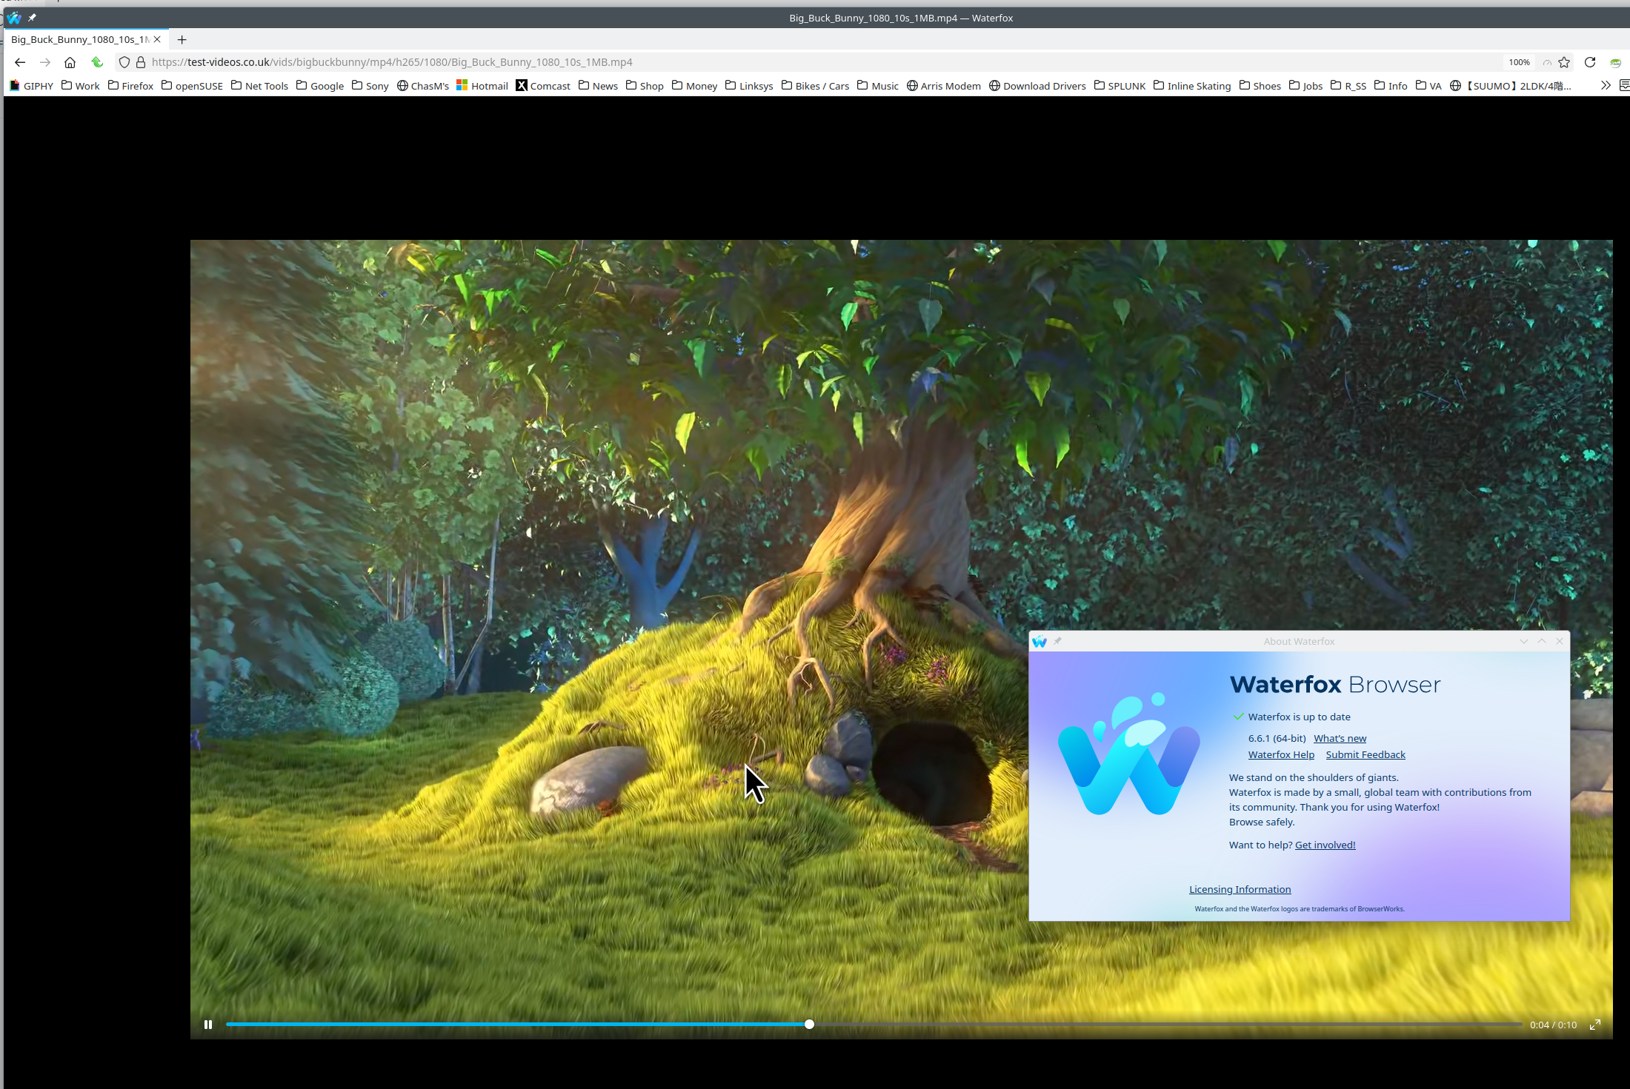Bookmark this page with the star icon

[x=1564, y=62]
